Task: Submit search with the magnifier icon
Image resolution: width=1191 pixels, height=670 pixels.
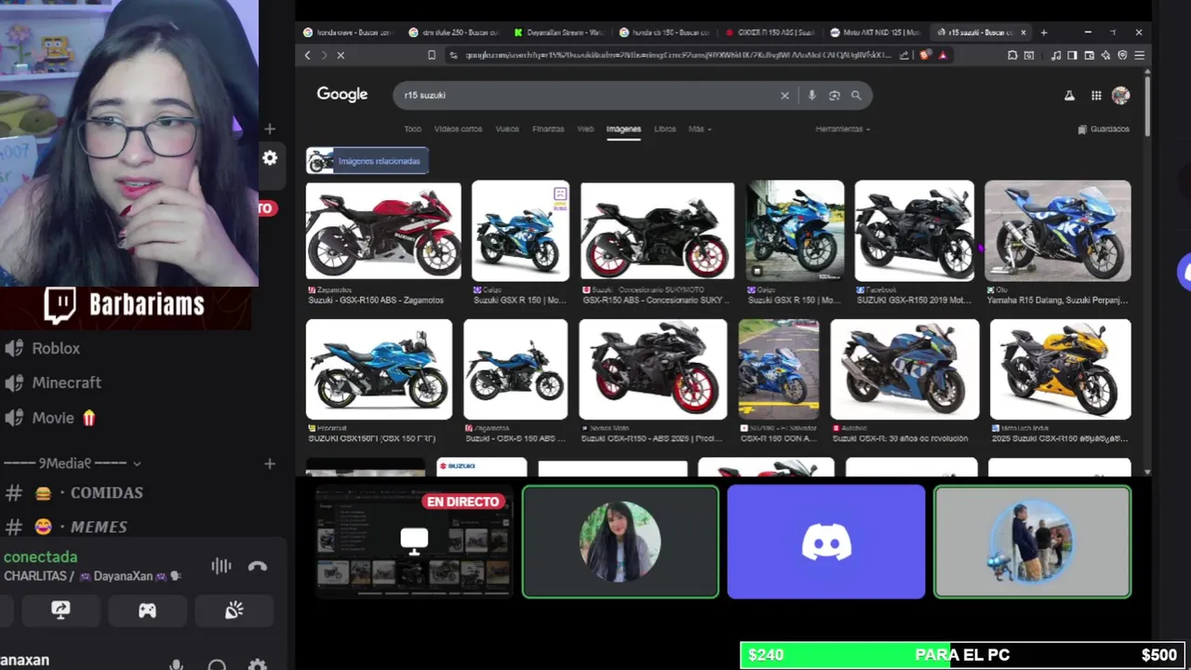Action: click(856, 95)
